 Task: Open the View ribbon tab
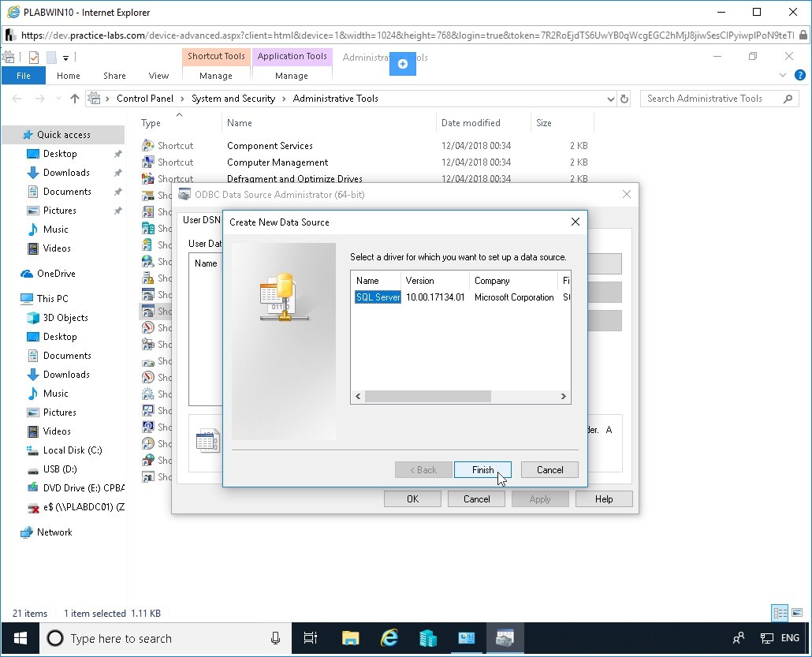158,76
